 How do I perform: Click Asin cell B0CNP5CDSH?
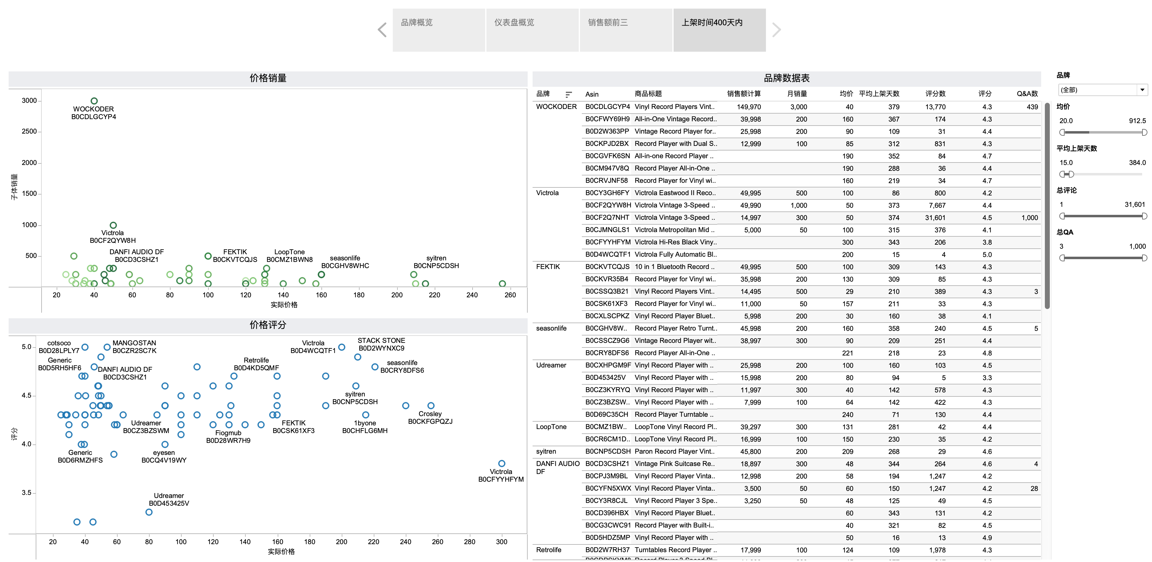point(608,452)
